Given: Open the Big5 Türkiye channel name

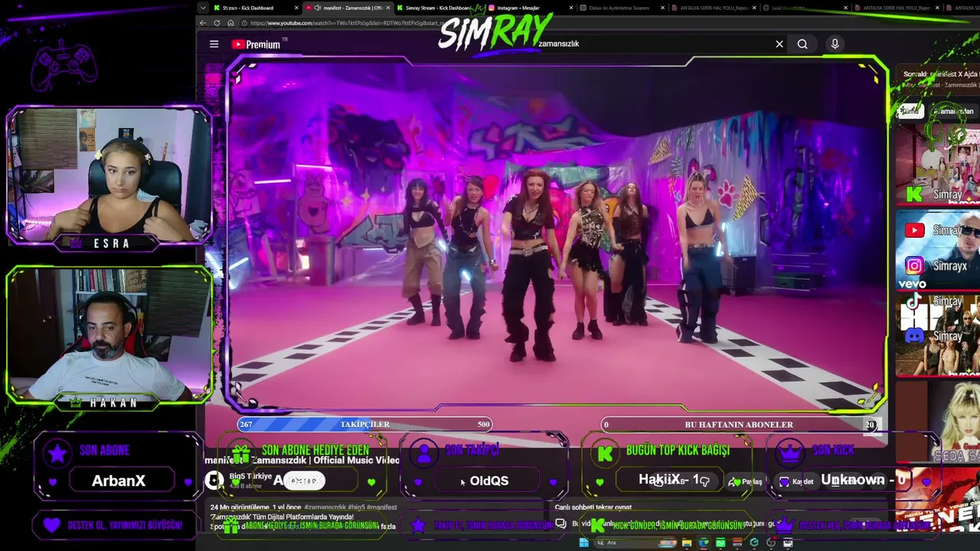Looking at the screenshot, I should (250, 476).
